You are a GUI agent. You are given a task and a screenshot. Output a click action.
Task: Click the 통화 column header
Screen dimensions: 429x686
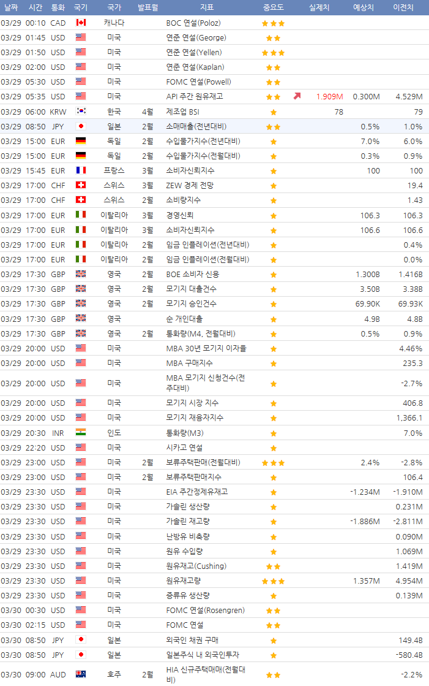tap(58, 7)
